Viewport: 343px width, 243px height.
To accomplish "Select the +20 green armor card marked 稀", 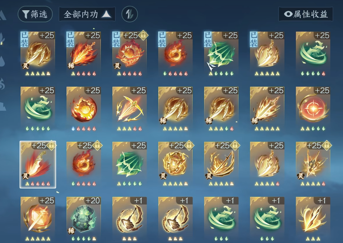I will click(x=84, y=219).
